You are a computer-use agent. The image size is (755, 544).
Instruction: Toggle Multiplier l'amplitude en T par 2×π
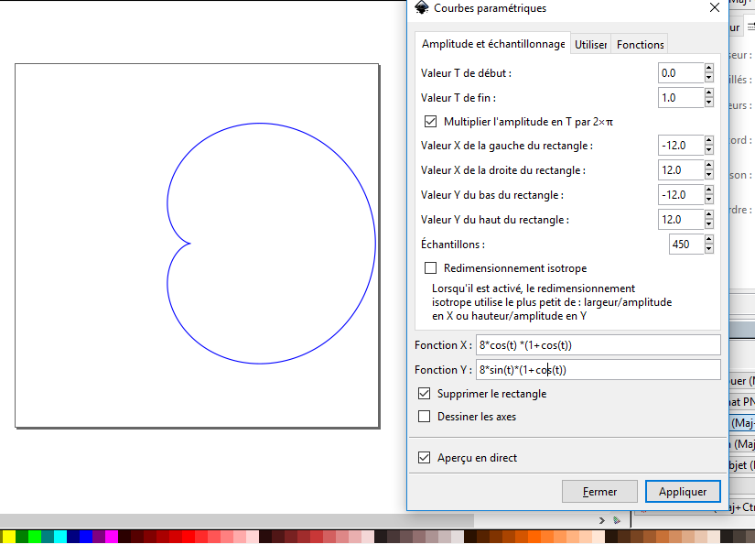[x=430, y=122]
